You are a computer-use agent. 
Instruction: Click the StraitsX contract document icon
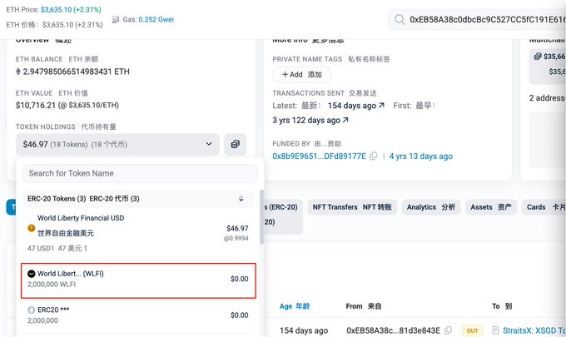tap(496, 330)
